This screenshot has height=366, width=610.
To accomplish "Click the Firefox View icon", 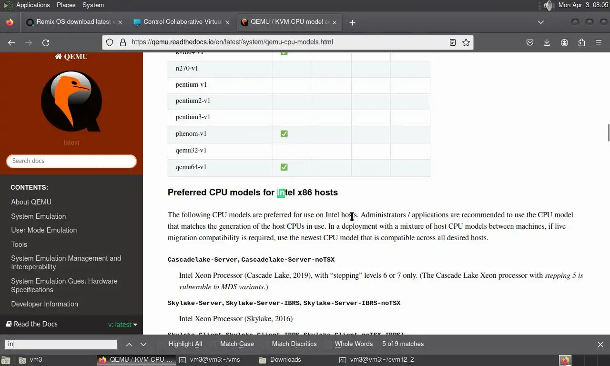I will point(9,22).
